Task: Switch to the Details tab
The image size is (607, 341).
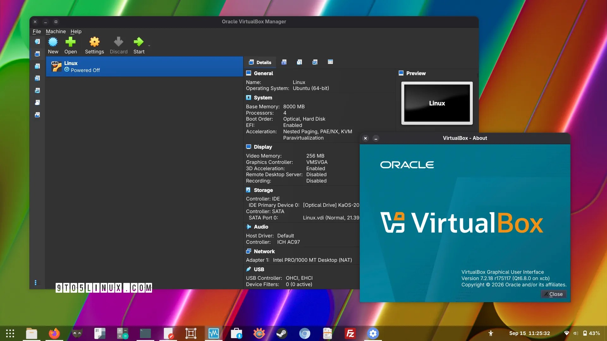Action: point(260,62)
